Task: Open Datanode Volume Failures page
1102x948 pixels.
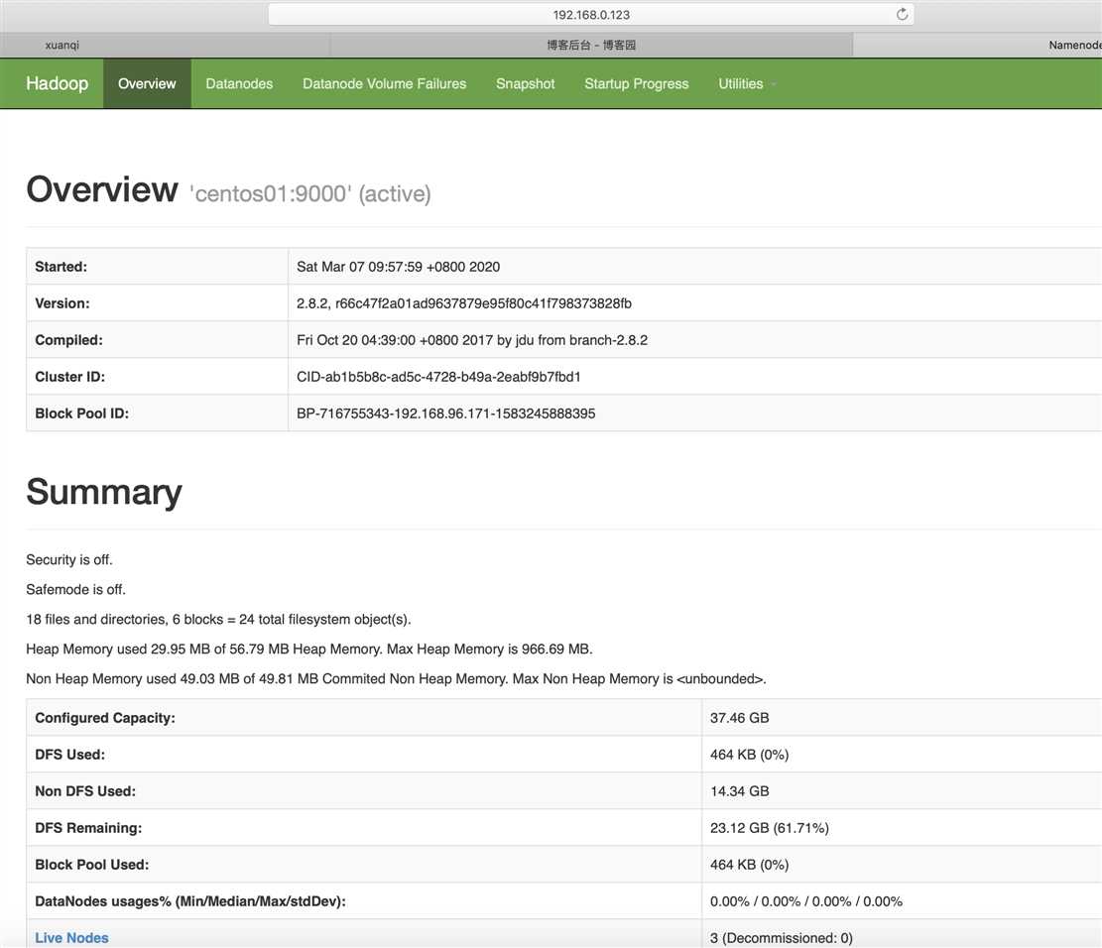Action: coord(385,83)
